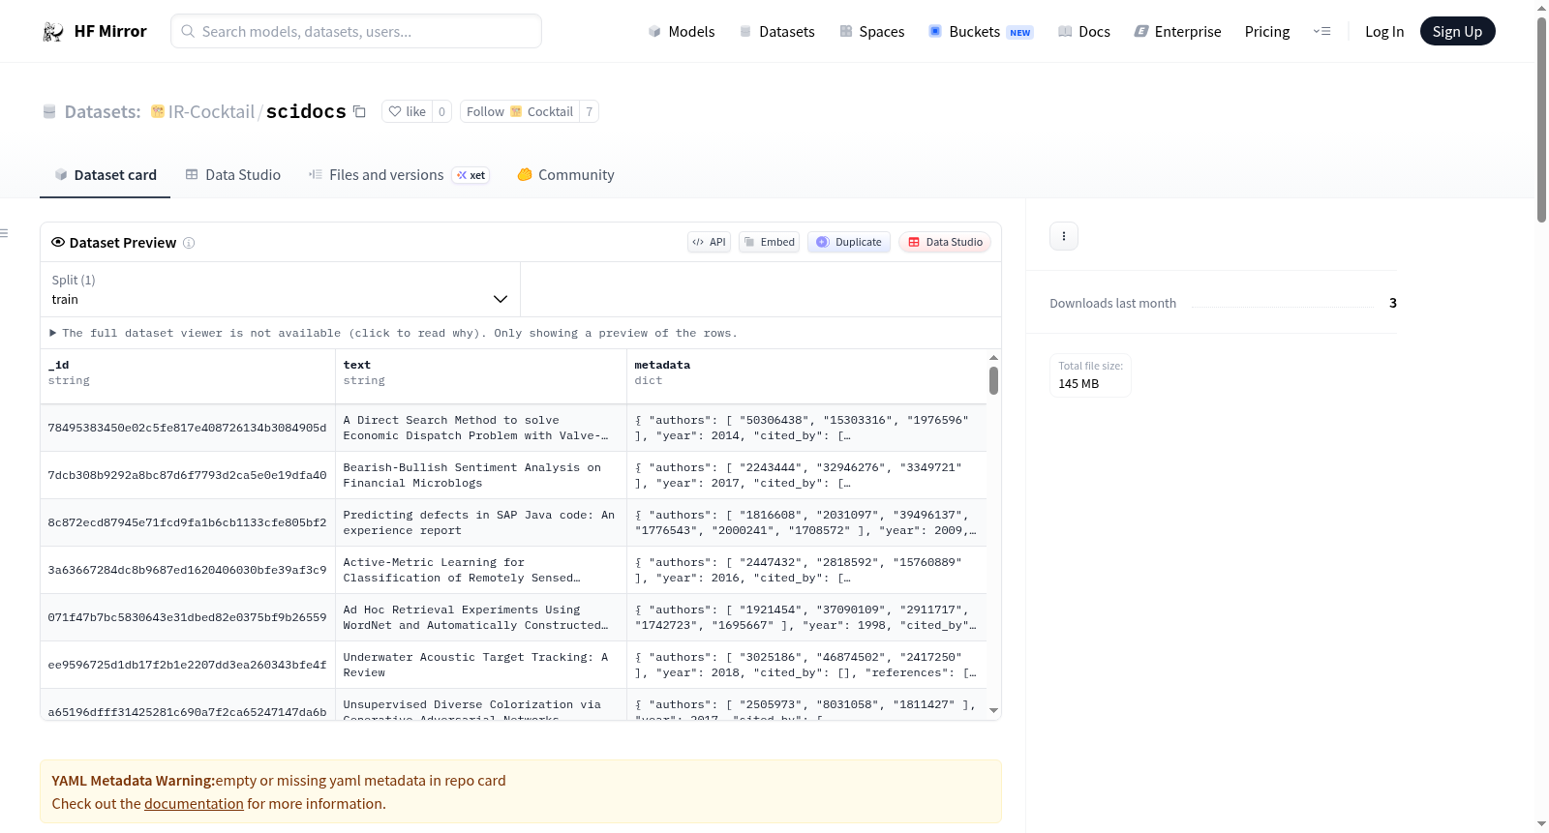The width and height of the screenshot is (1549, 833).
Task: Open Datasets in the top navigation
Action: click(x=776, y=32)
